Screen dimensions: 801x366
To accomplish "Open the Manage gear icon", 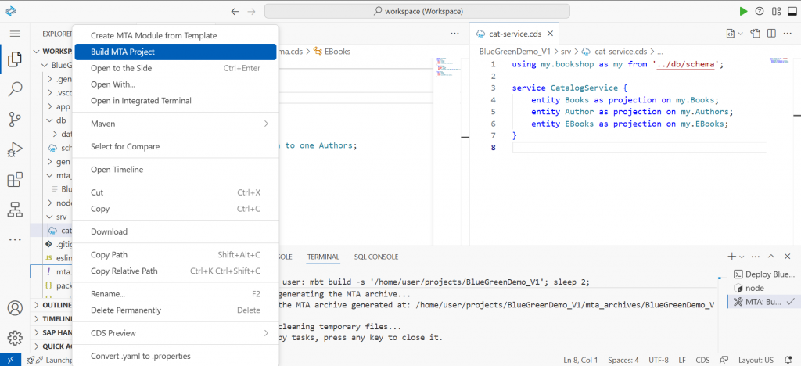I will (x=15, y=338).
